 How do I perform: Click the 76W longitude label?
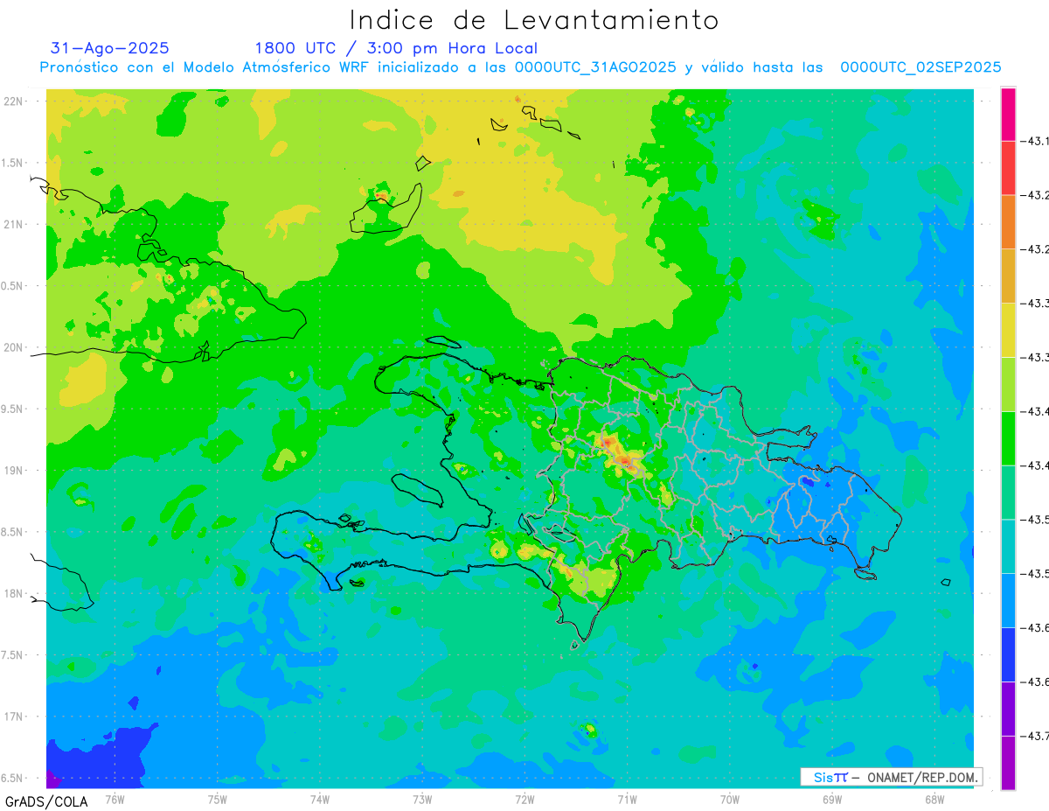point(115,800)
